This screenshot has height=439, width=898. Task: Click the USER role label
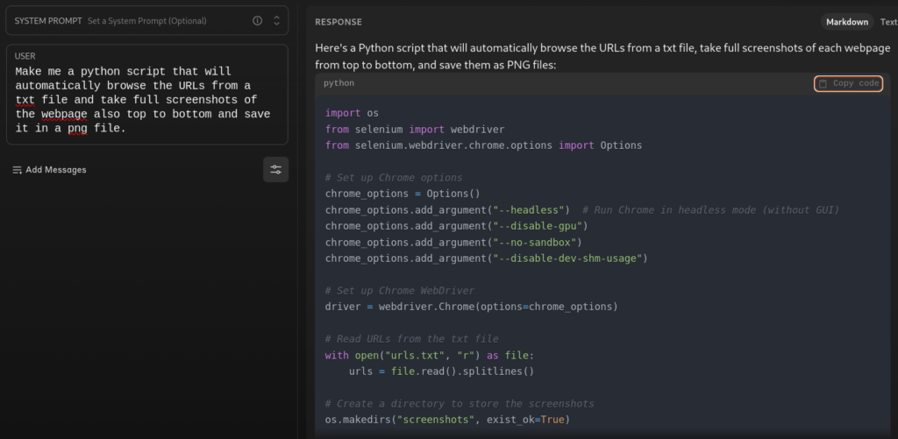[25, 56]
